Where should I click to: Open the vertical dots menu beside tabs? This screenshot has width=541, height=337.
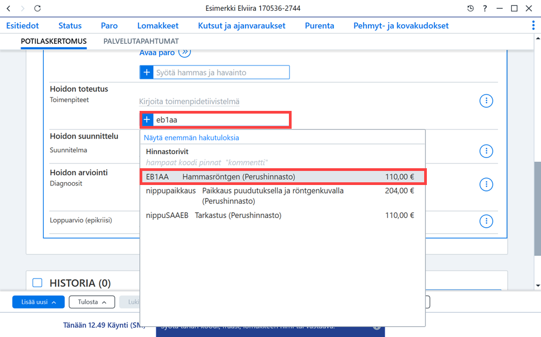pos(533,25)
